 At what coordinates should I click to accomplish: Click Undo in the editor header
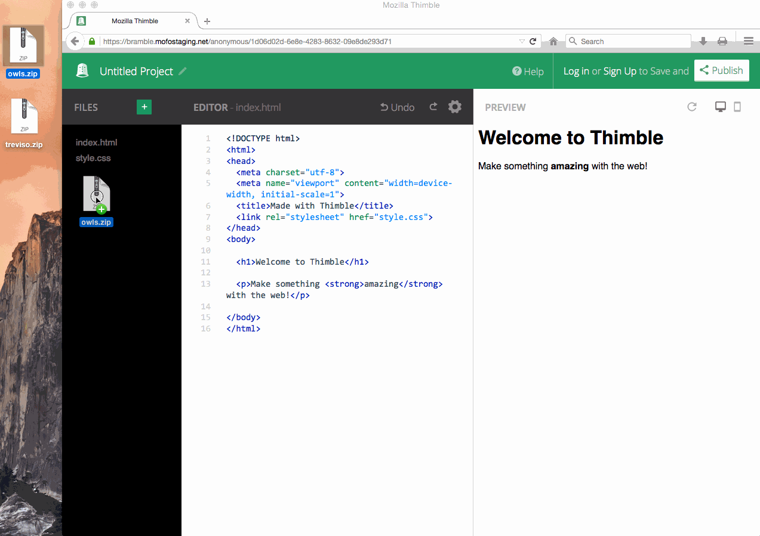coord(398,107)
